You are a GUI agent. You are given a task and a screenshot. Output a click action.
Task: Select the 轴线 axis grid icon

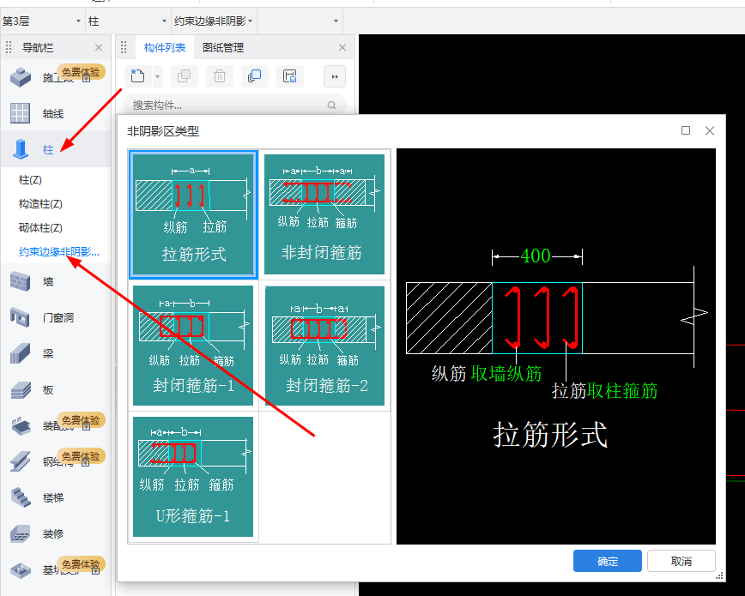(x=20, y=113)
